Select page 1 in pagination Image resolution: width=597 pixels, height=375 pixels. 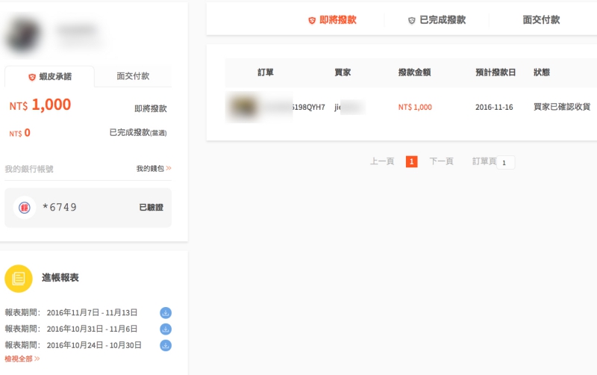412,161
